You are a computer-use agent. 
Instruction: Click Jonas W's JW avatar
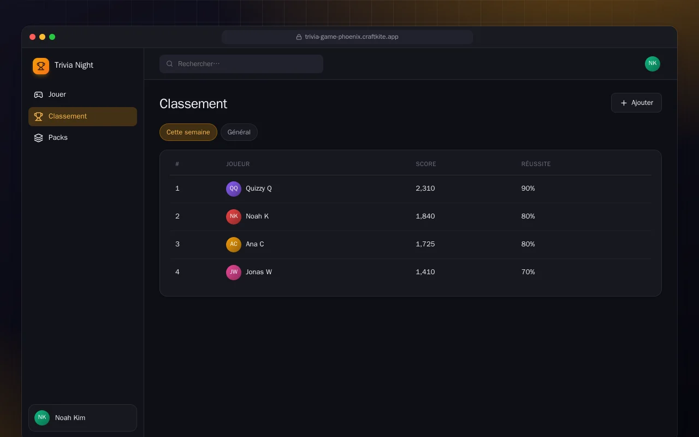click(x=234, y=273)
